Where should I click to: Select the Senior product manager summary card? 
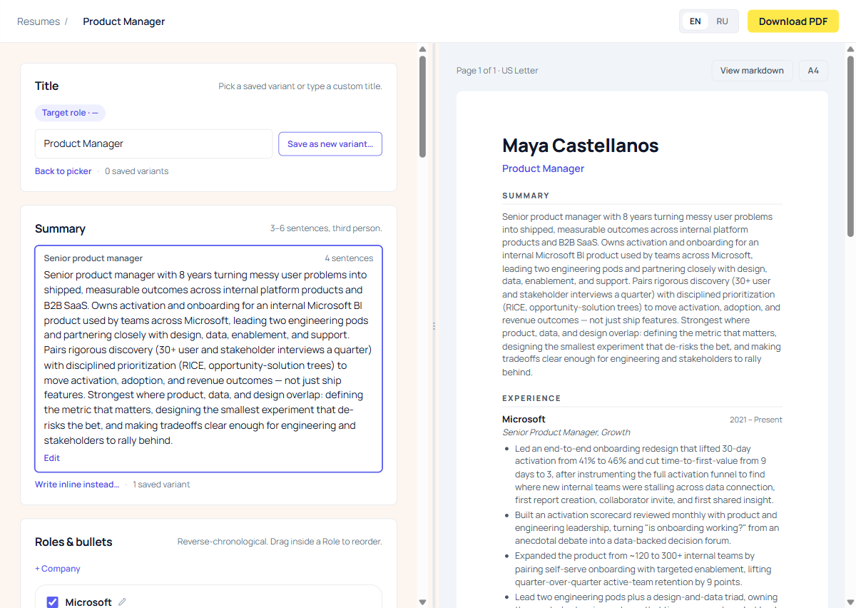[208, 358]
